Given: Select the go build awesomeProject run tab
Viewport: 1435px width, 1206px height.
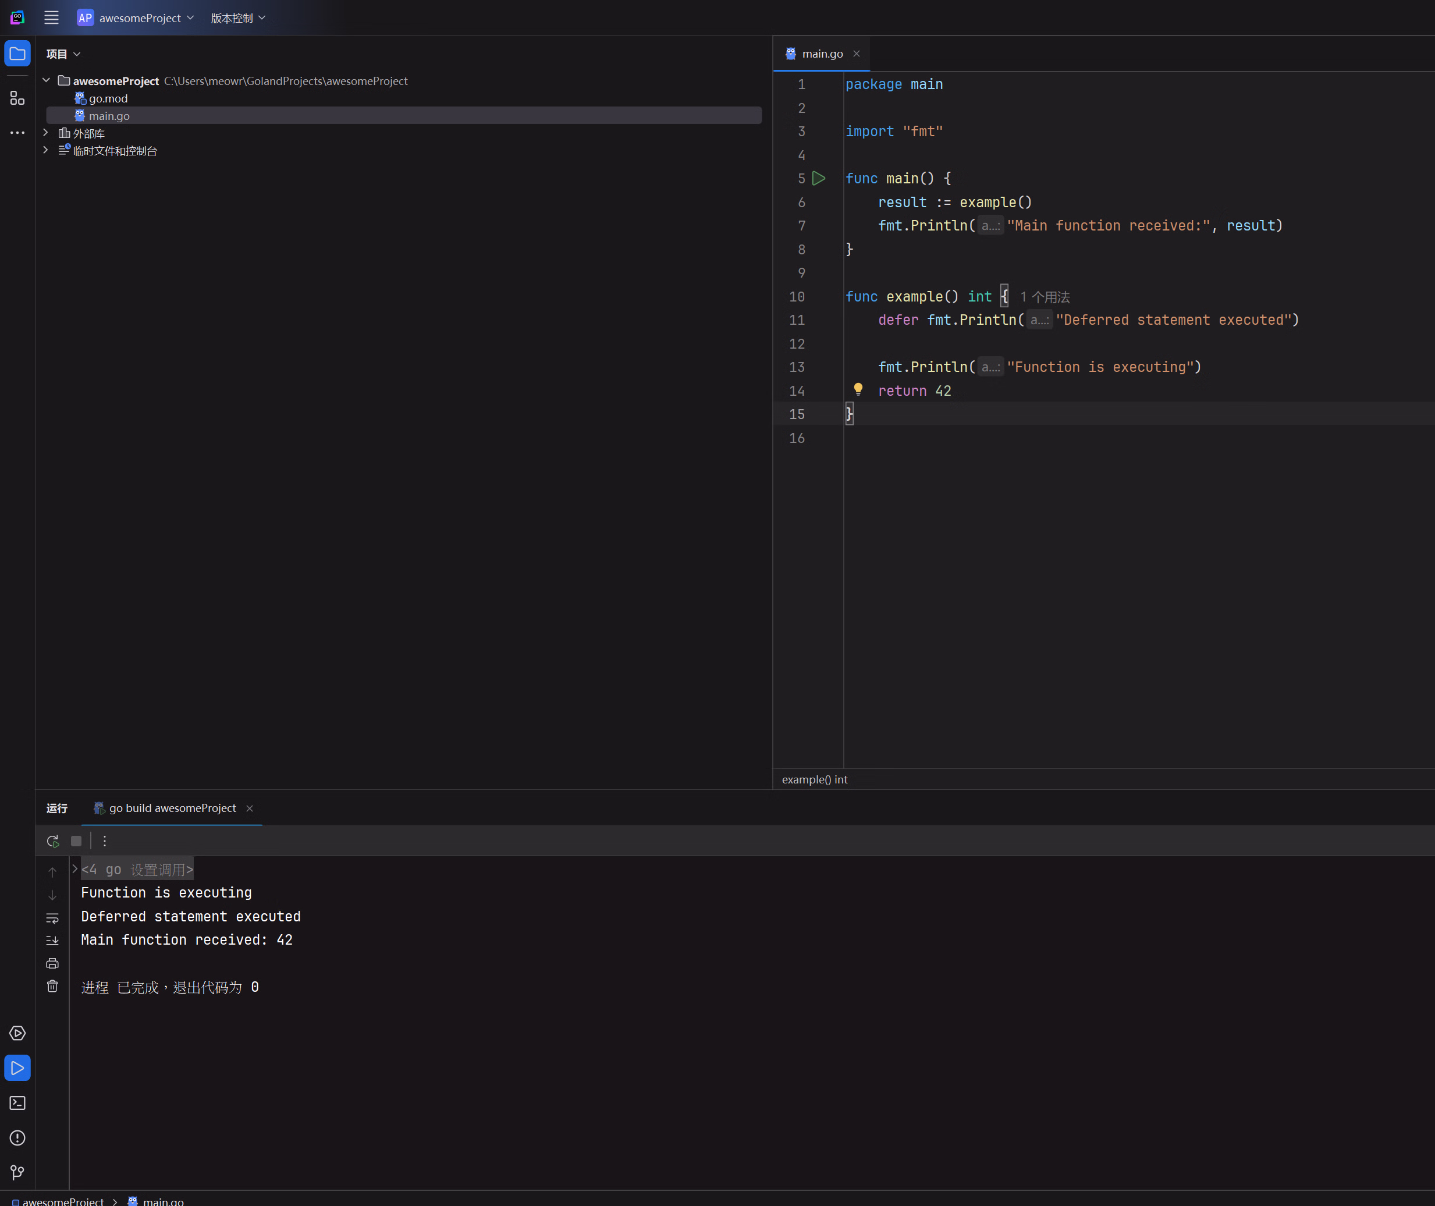Looking at the screenshot, I should [172, 808].
